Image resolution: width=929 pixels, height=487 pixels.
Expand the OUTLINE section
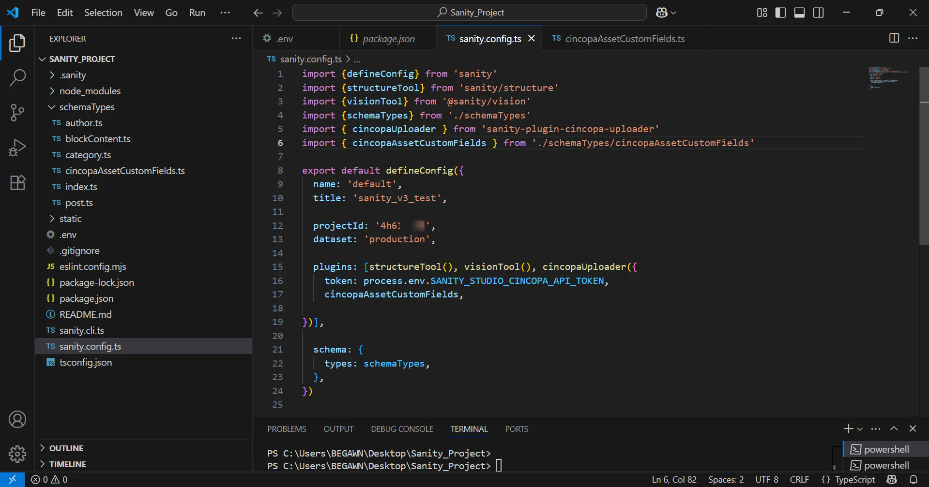point(144,448)
